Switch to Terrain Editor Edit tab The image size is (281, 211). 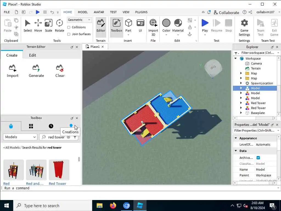(32, 55)
